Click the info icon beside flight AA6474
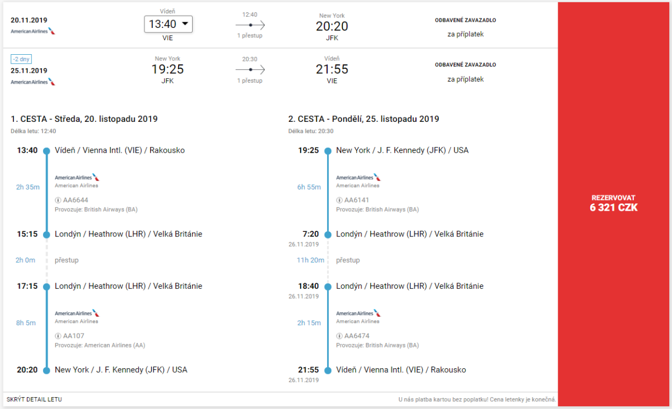672x409 pixels. pyautogui.click(x=339, y=336)
